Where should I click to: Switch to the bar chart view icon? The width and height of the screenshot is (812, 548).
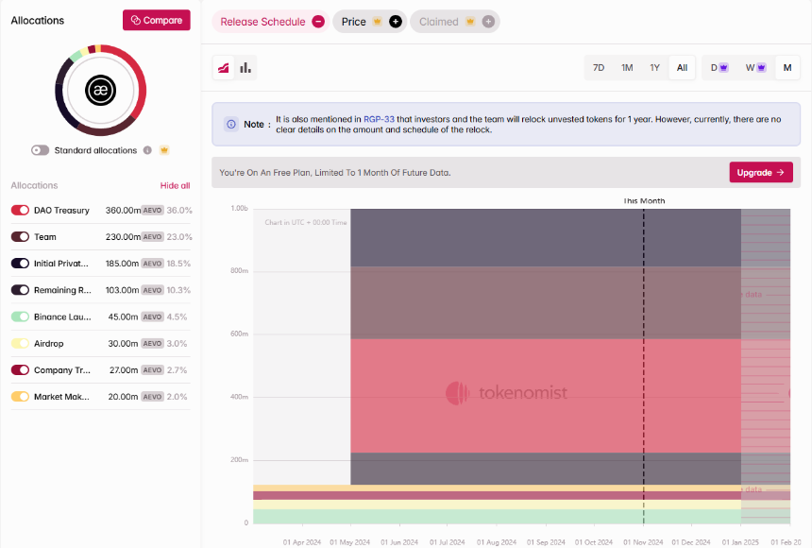coord(245,68)
